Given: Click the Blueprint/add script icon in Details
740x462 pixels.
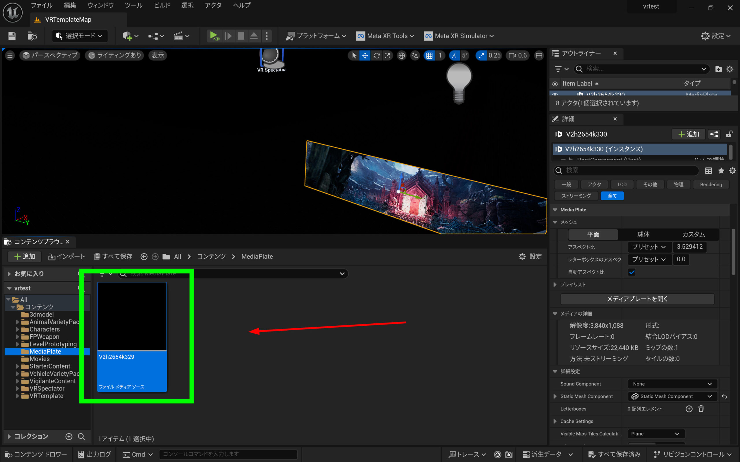Looking at the screenshot, I should point(714,134).
